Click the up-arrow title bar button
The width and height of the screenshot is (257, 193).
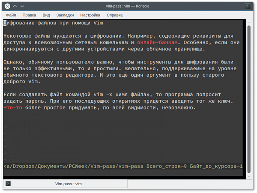click(15, 6)
